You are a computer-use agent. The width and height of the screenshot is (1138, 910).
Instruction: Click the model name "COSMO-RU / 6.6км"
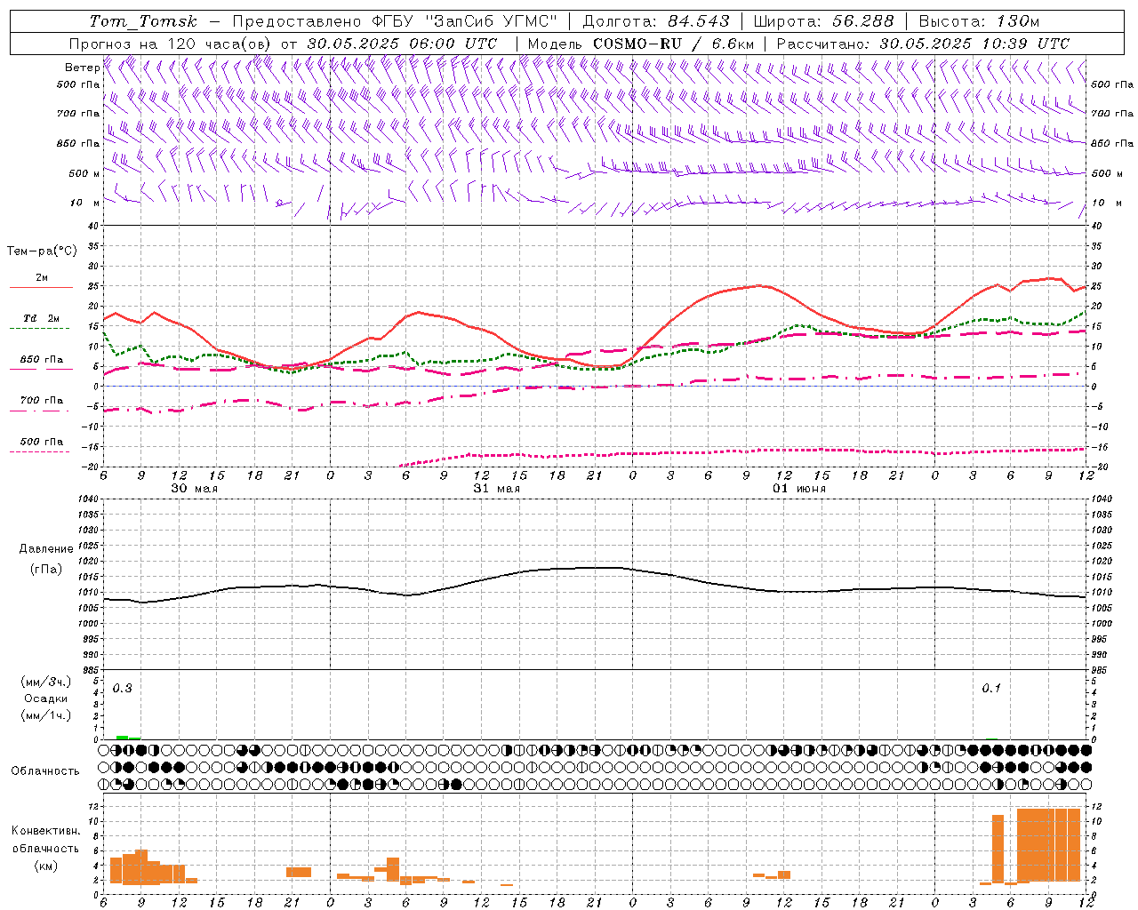click(x=674, y=44)
